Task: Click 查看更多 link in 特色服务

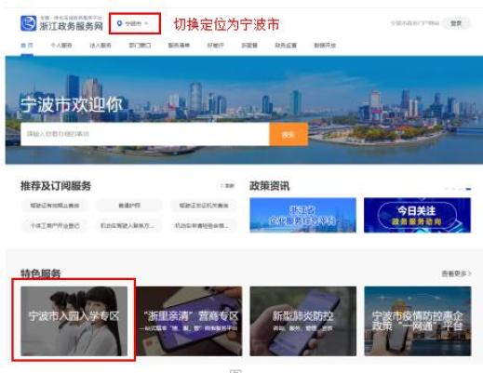Action: 456,273
